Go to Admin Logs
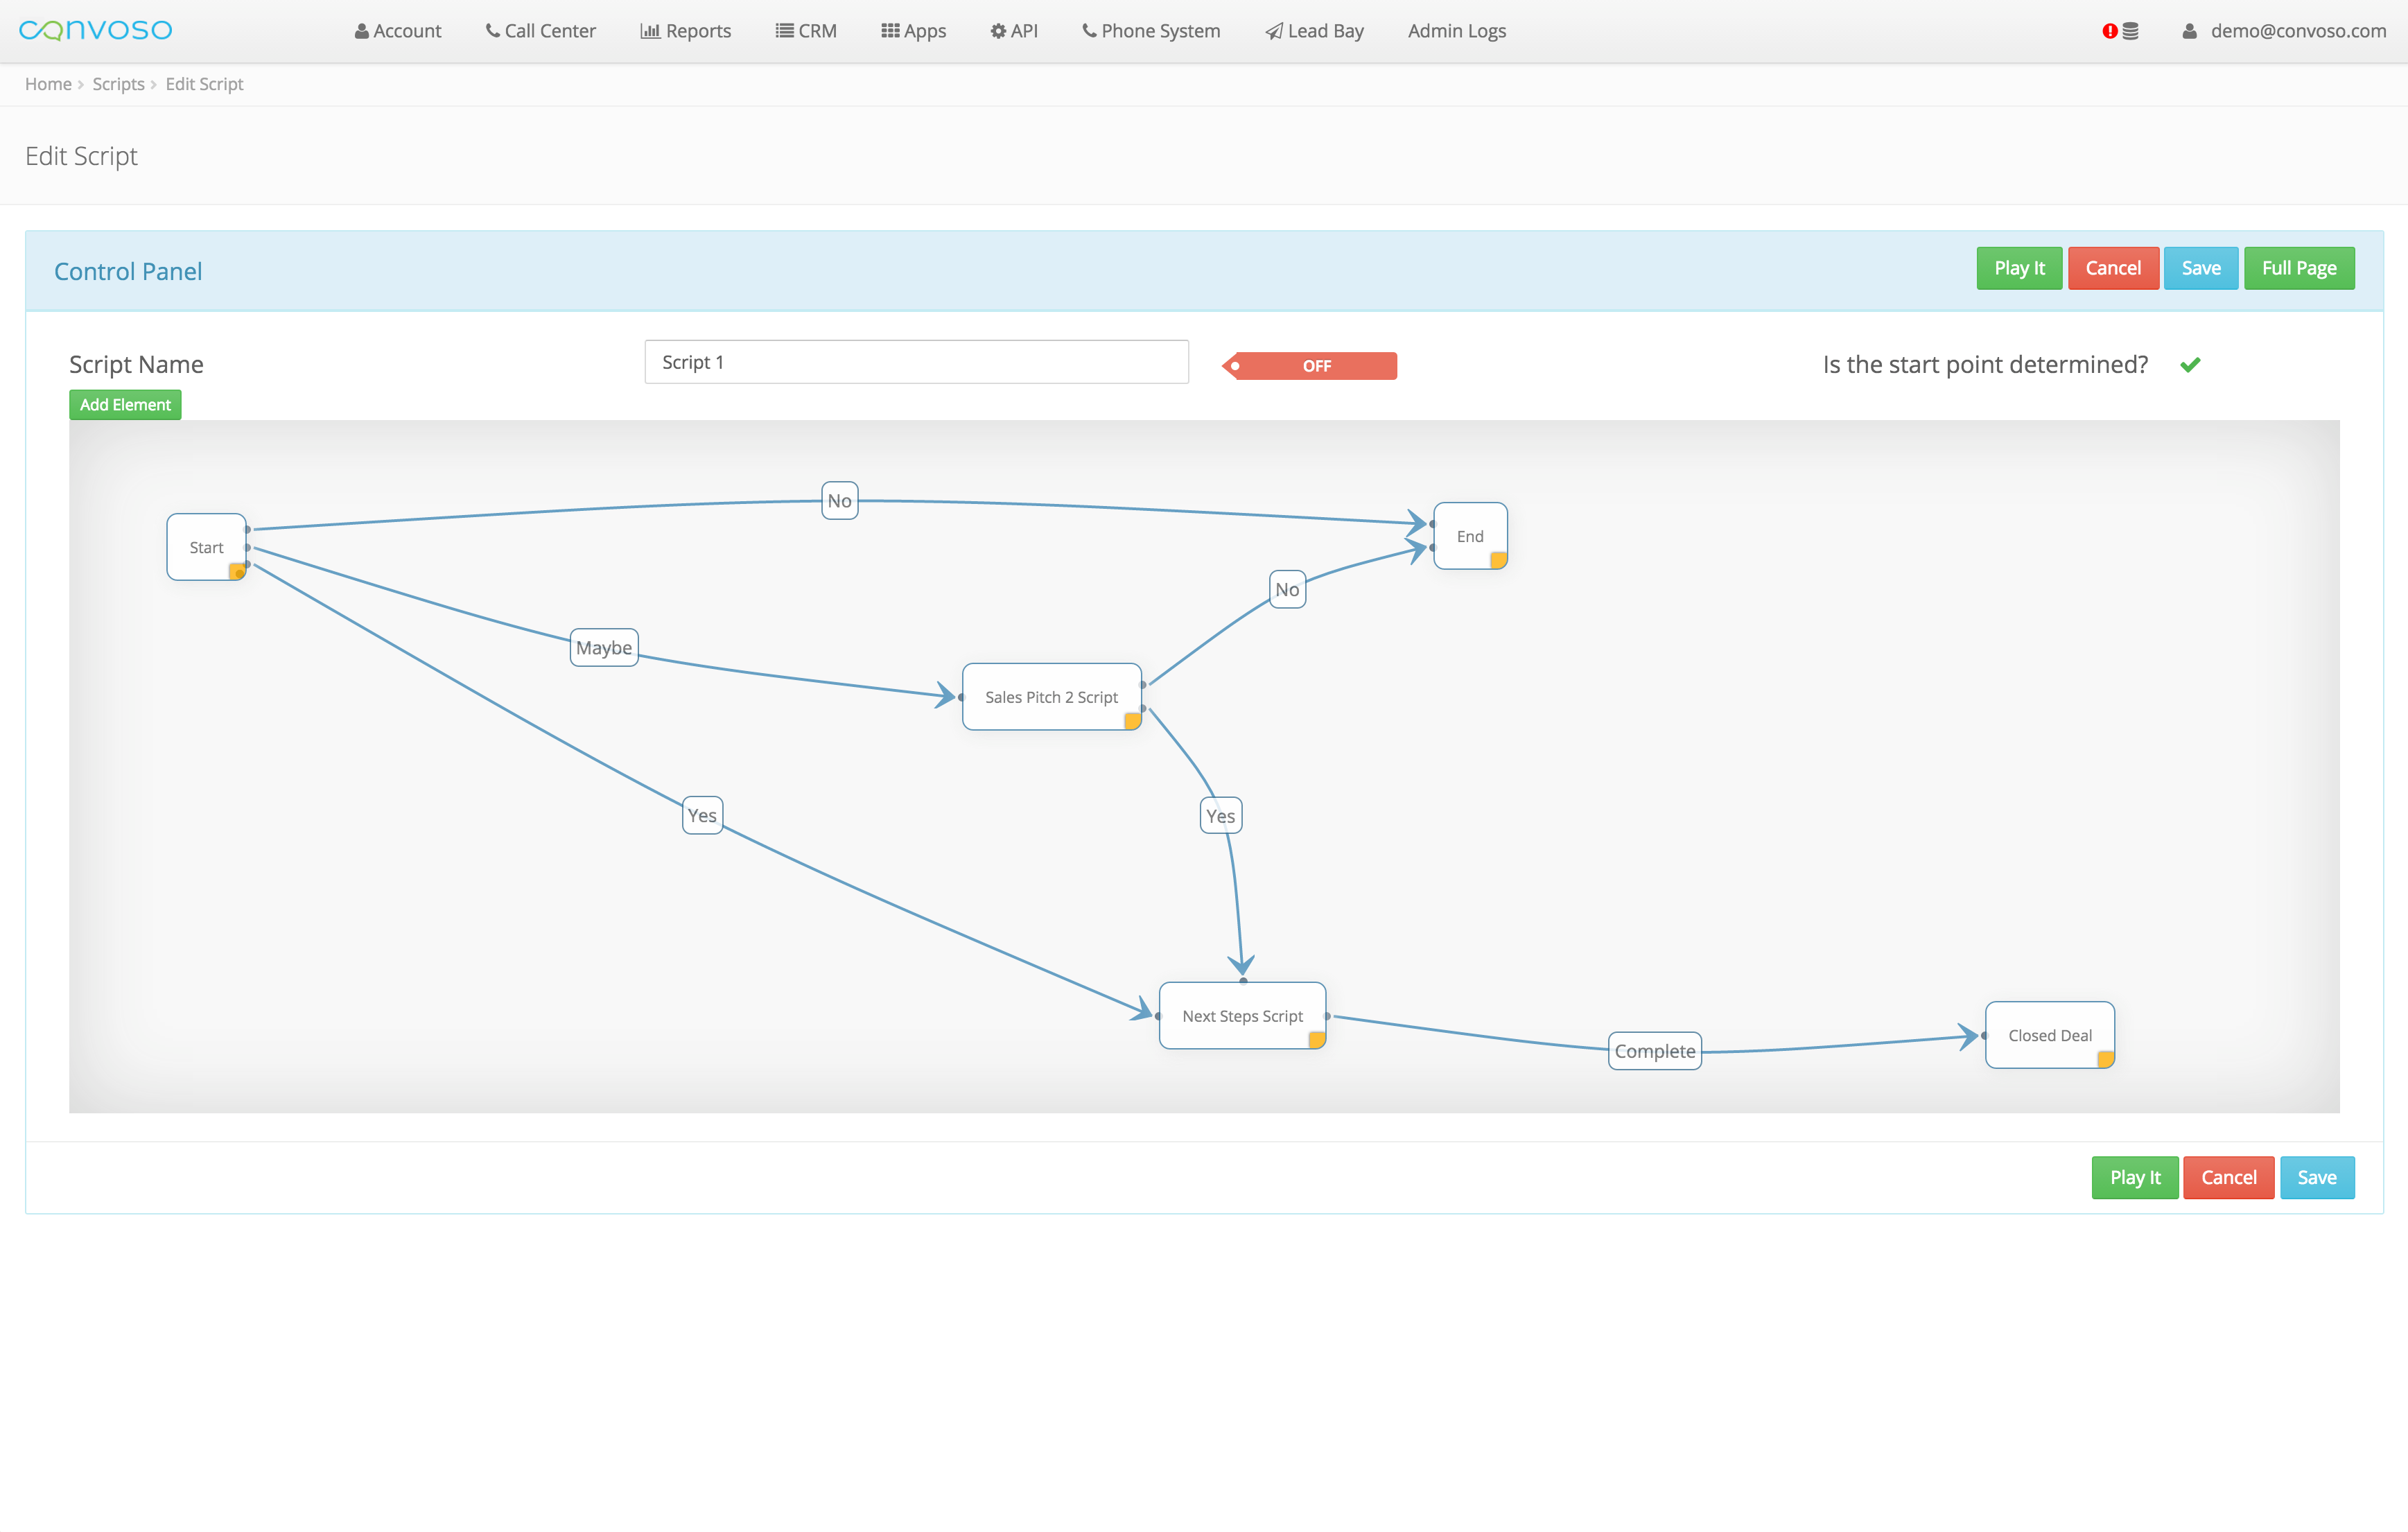This screenshot has width=2408, height=1532. coord(1456,31)
